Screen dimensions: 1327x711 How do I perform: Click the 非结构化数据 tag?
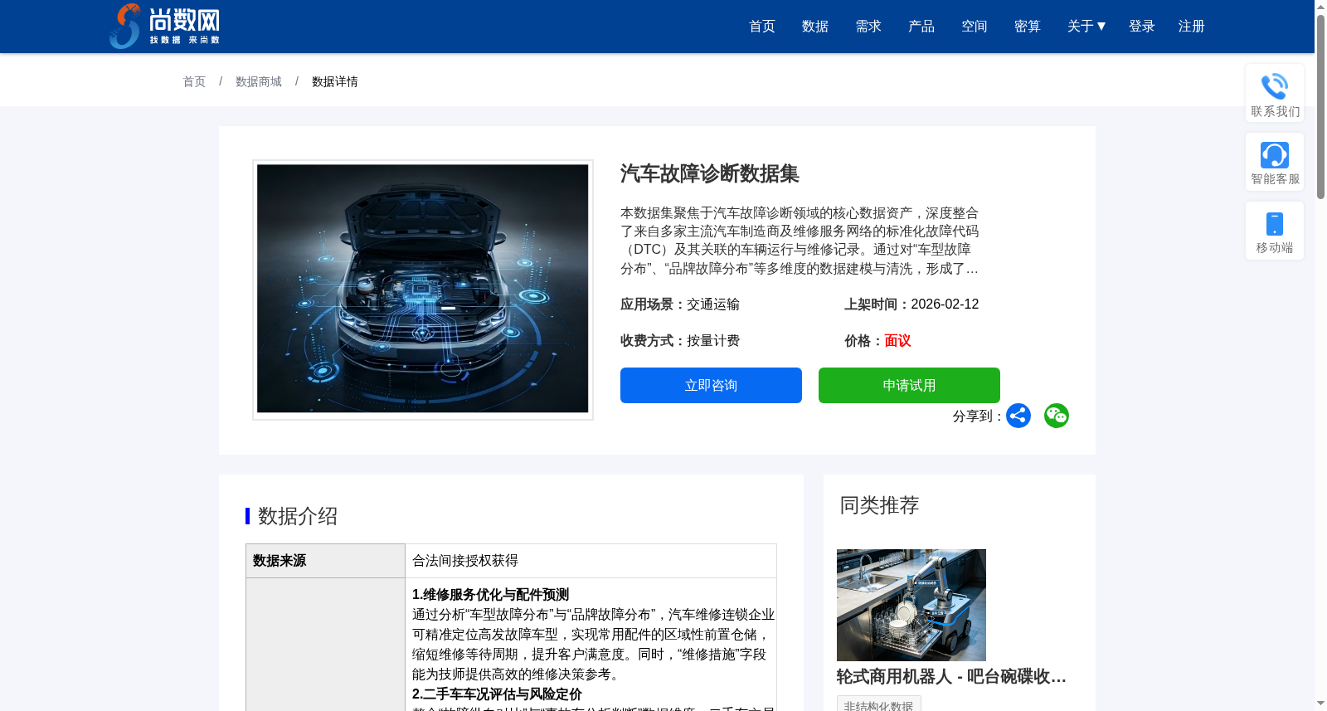tap(878, 705)
